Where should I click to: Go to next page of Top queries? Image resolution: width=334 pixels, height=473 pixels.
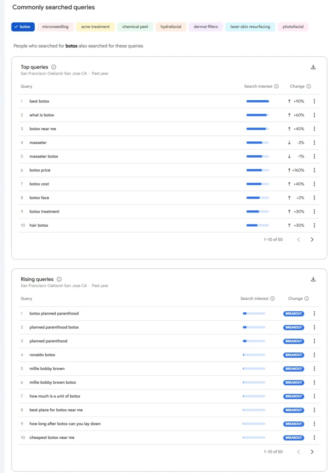(x=312, y=240)
